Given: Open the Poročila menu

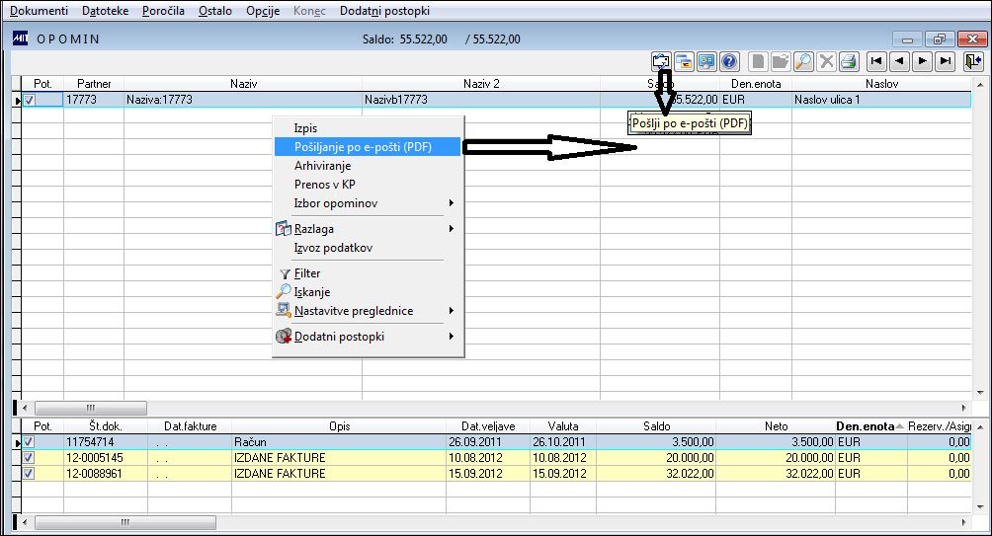Looking at the screenshot, I should tap(163, 11).
